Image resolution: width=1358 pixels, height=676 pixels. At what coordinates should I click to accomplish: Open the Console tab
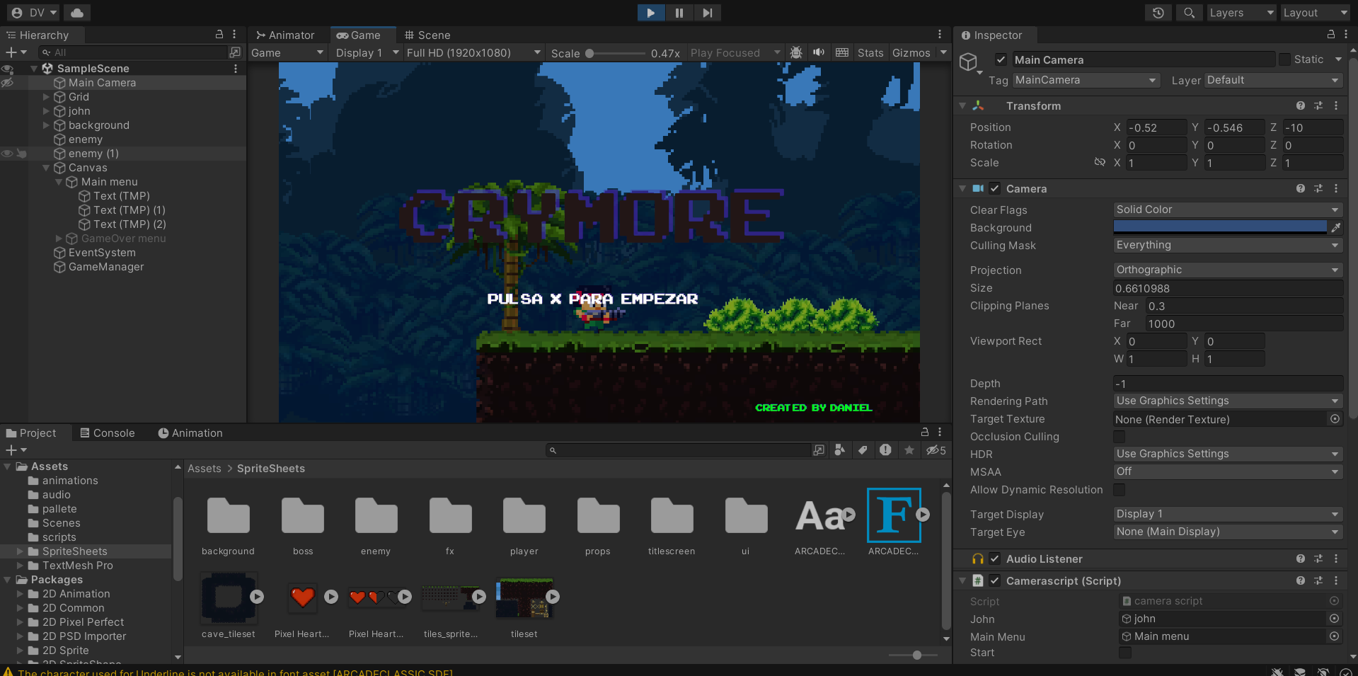coord(108,432)
